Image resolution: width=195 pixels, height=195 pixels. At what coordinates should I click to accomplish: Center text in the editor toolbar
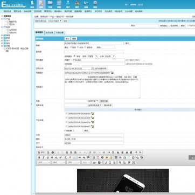point(122,152)
